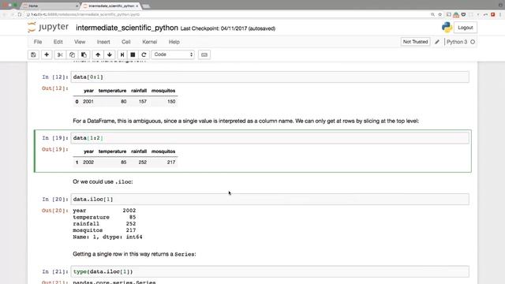Click the cast screen extension icon
Viewport: 505px width, 284px height.
[449, 14]
